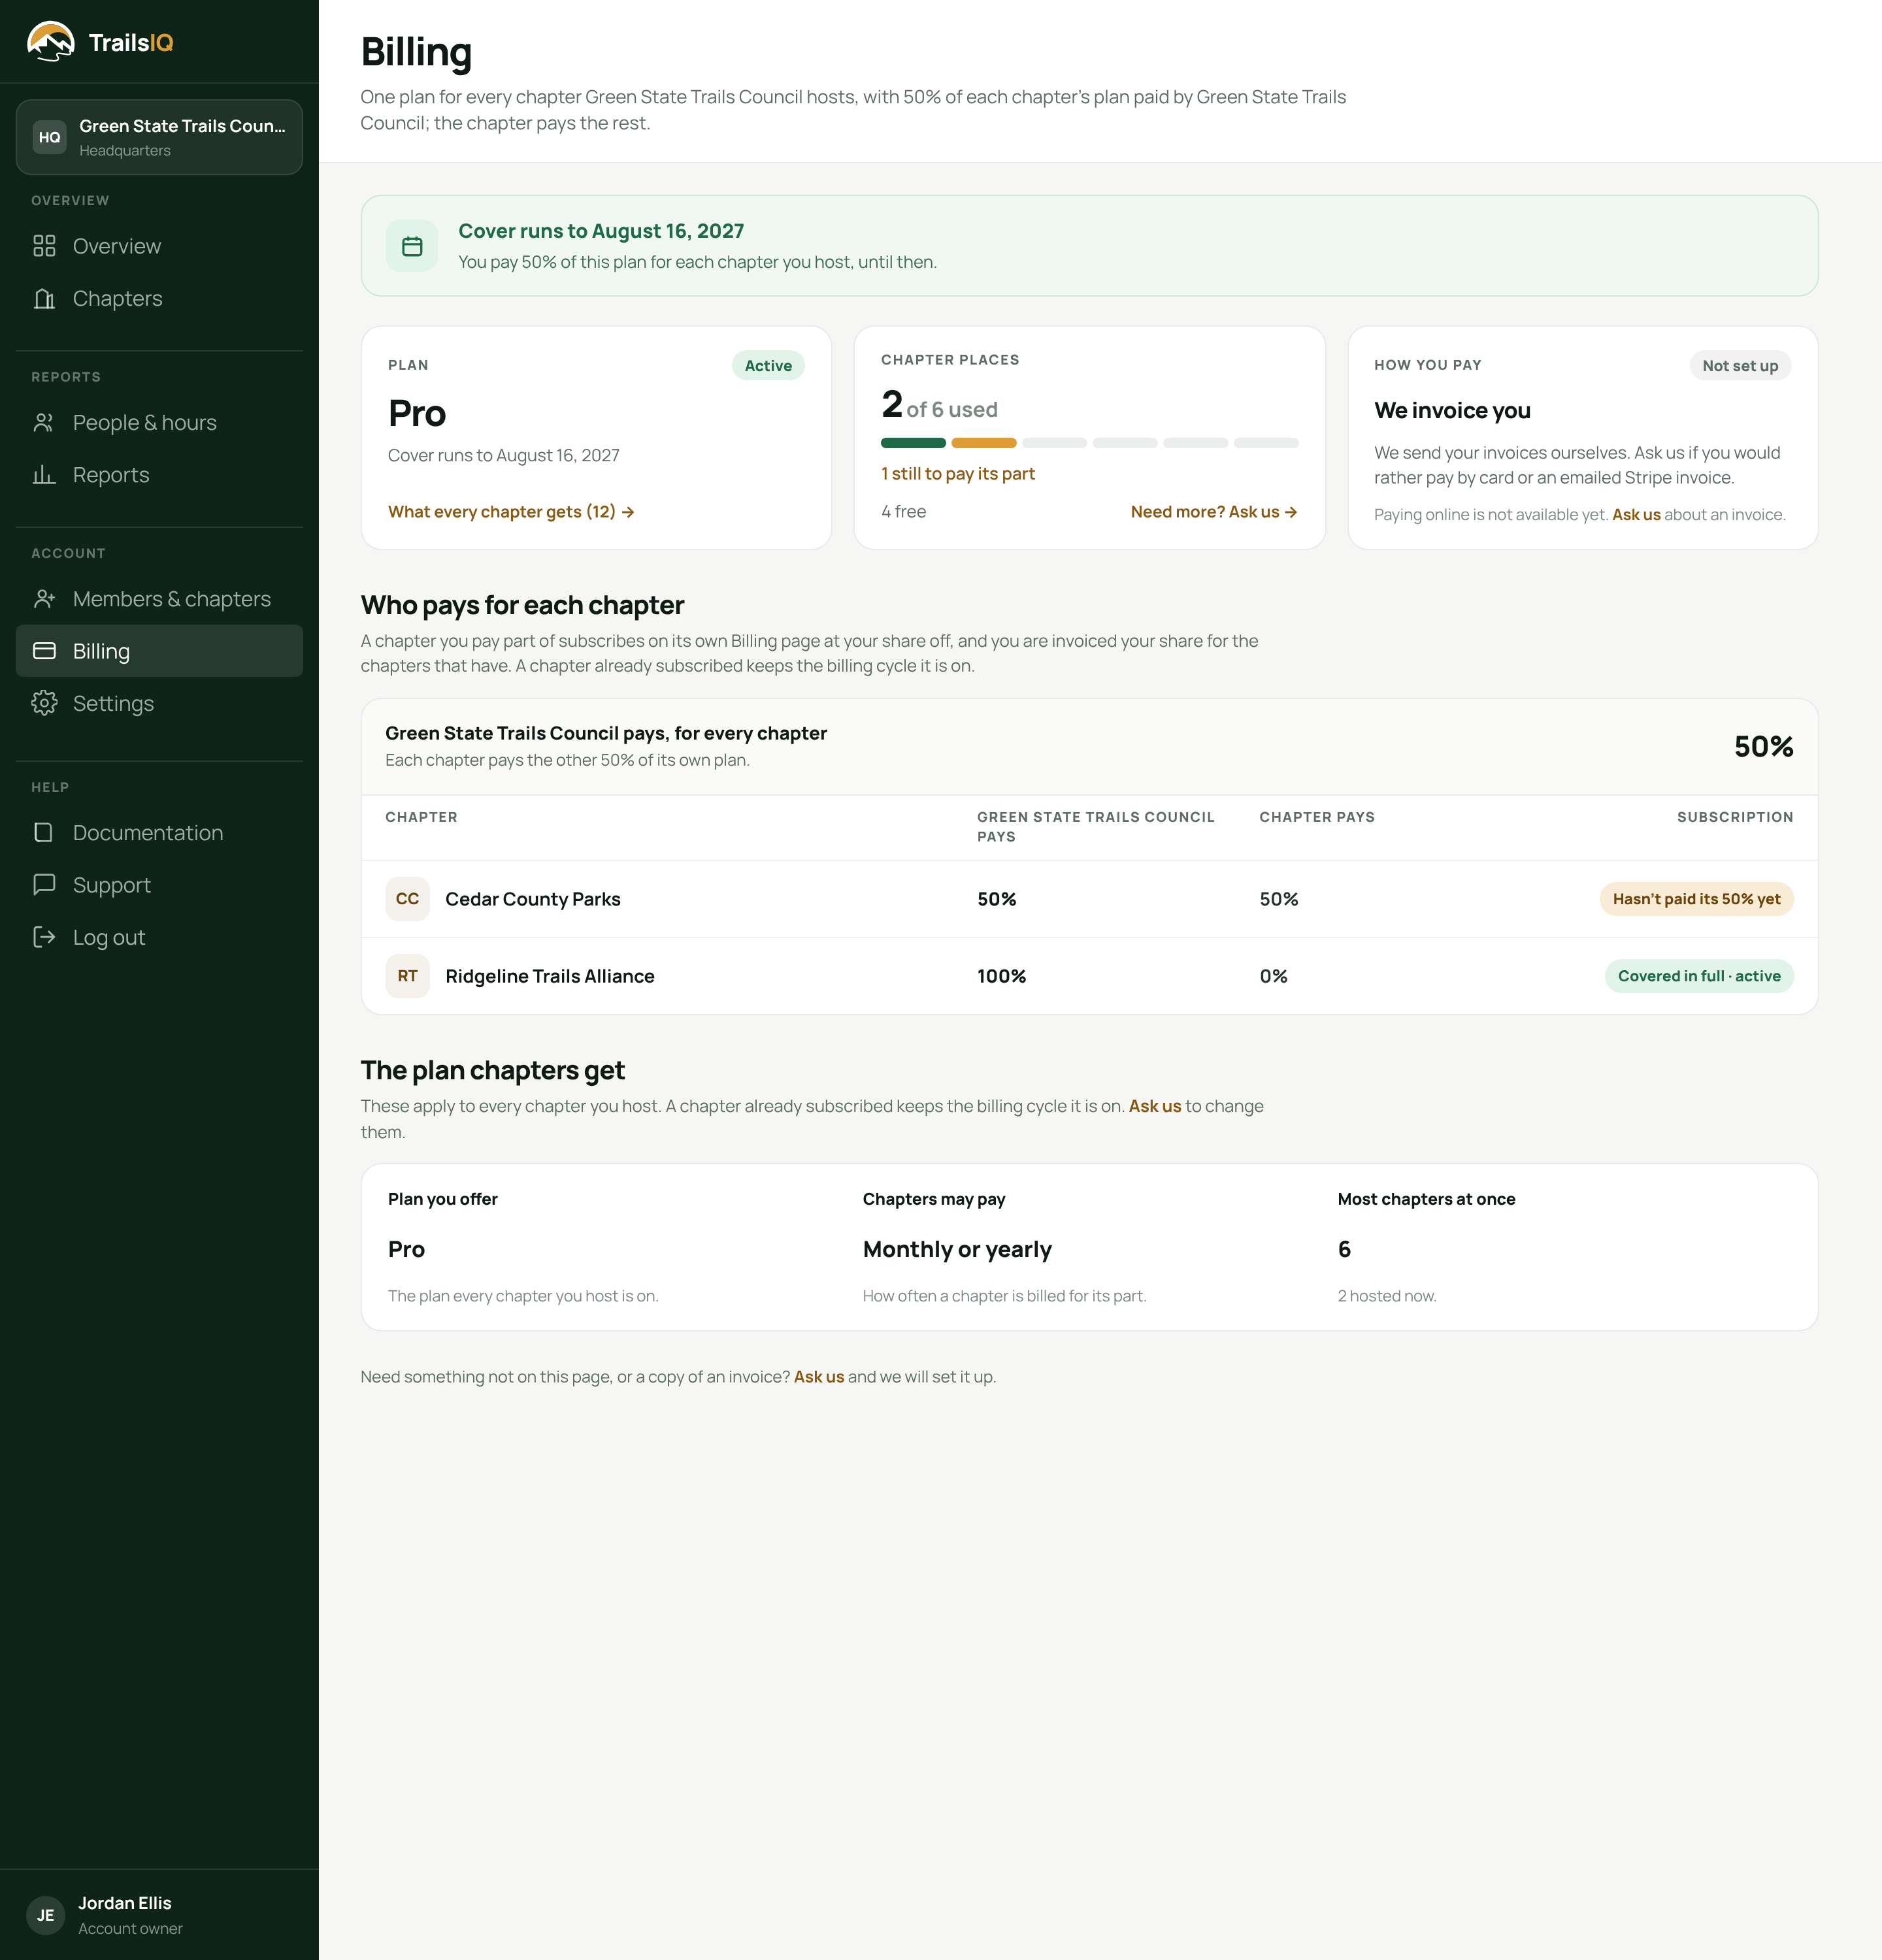Click the orange second chapter place bar
The width and height of the screenshot is (1882, 1960).
pyautogui.click(x=984, y=443)
